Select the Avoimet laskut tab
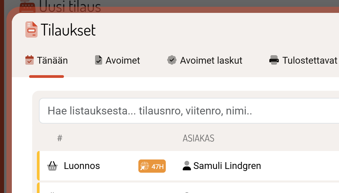 [x=211, y=61]
